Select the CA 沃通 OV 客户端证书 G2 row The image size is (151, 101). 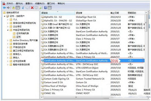point(93,28)
